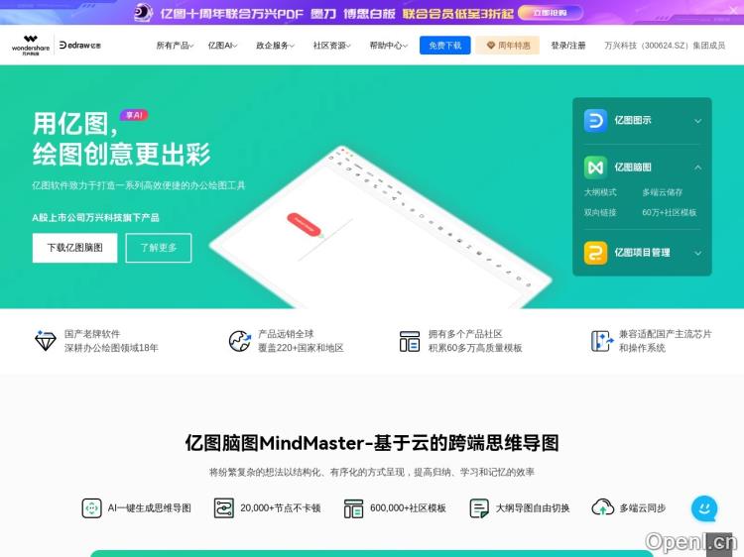Click the chip compatibility icon beside 兼容适配国产主流芯片

tap(602, 341)
